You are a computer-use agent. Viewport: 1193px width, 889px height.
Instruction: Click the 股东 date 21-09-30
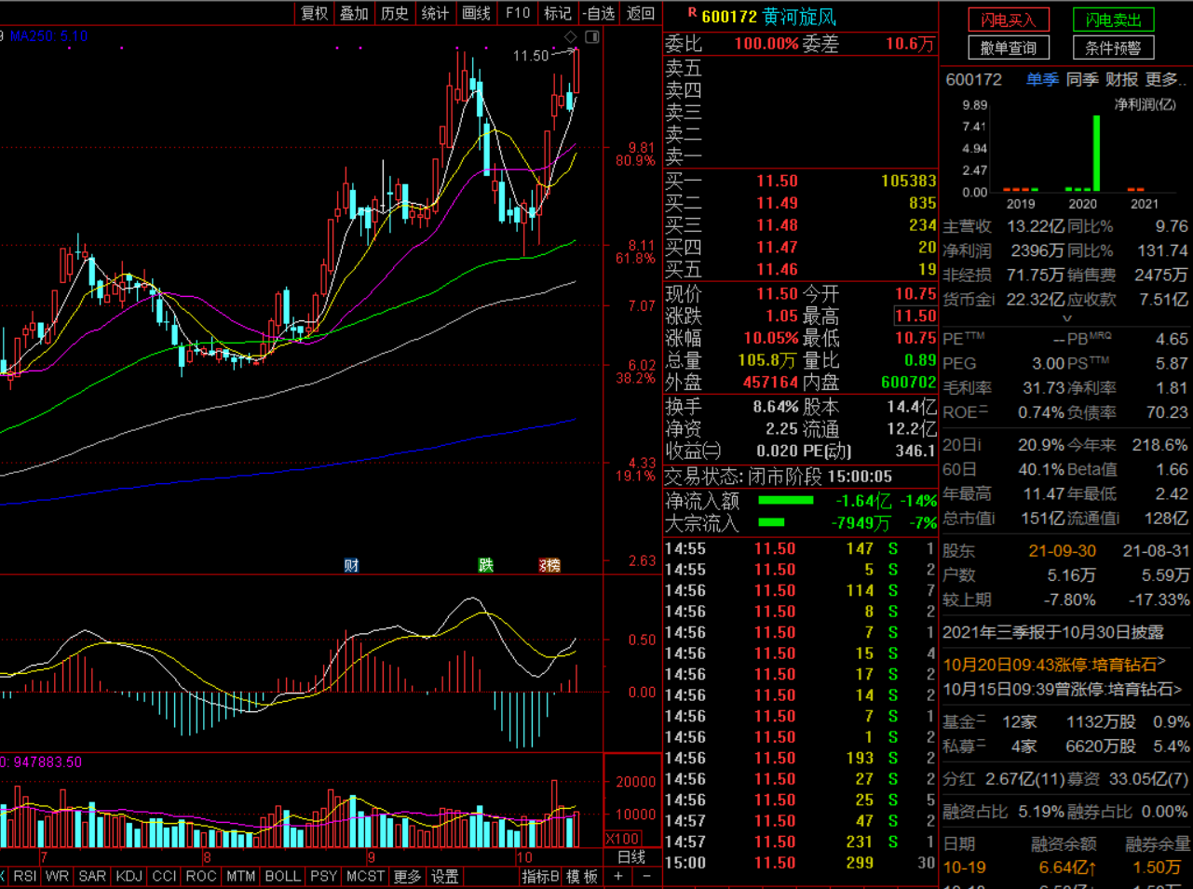point(1062,551)
